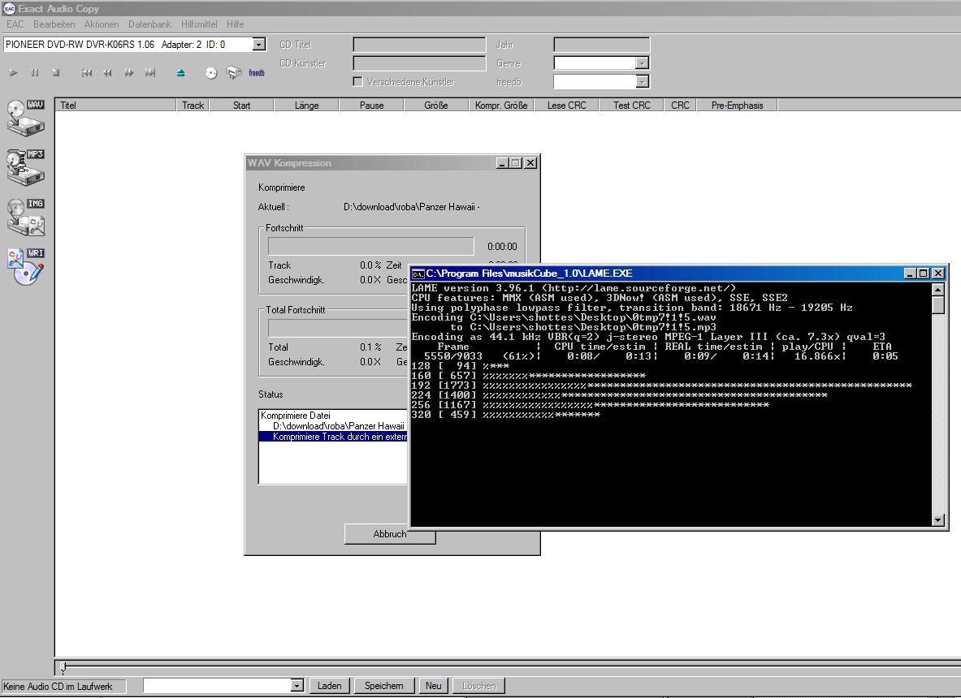Click the rewind button
Image resolution: width=961 pixels, height=698 pixels.
[108, 73]
